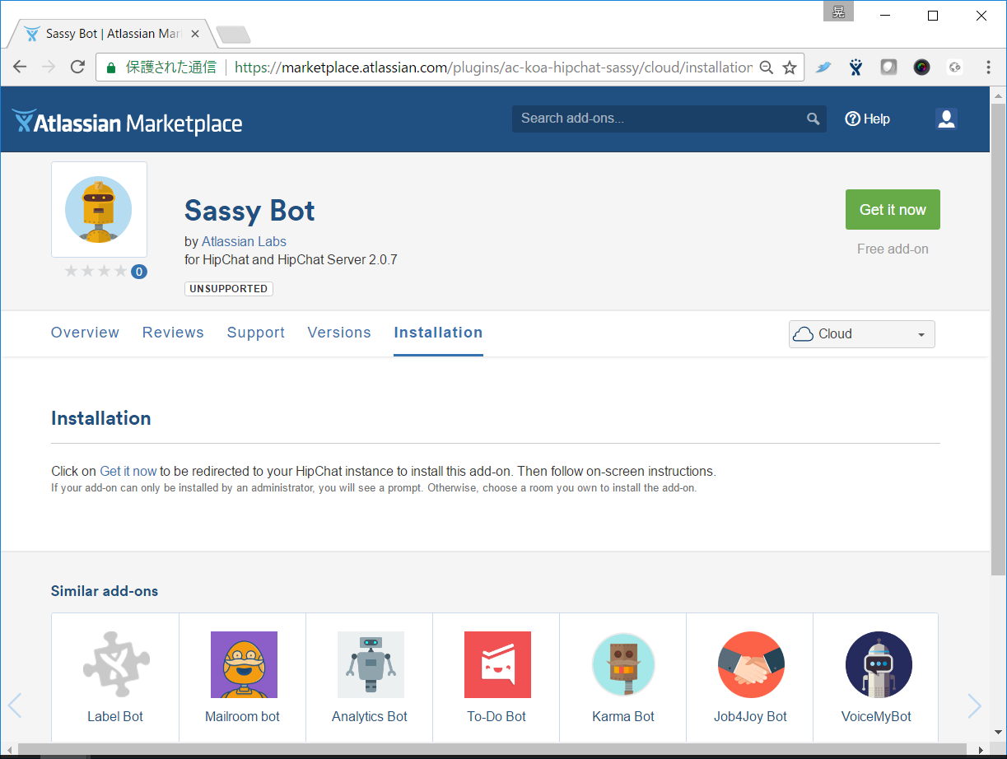
Task: Open the Karma Bot add-on icon
Action: (x=623, y=664)
